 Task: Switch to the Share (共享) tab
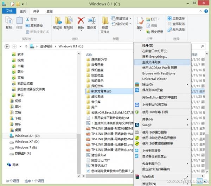pos(36,11)
